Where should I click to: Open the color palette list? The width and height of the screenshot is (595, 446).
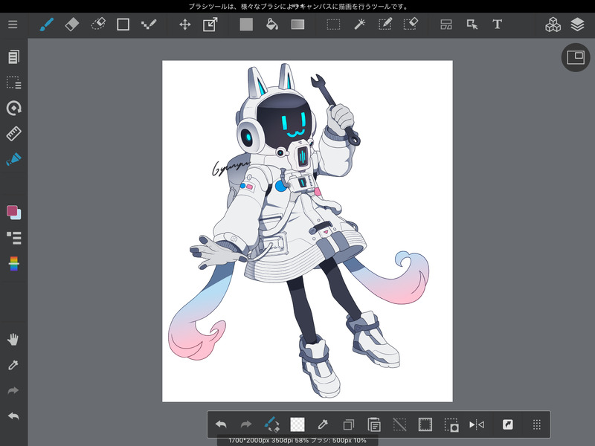[x=13, y=238]
